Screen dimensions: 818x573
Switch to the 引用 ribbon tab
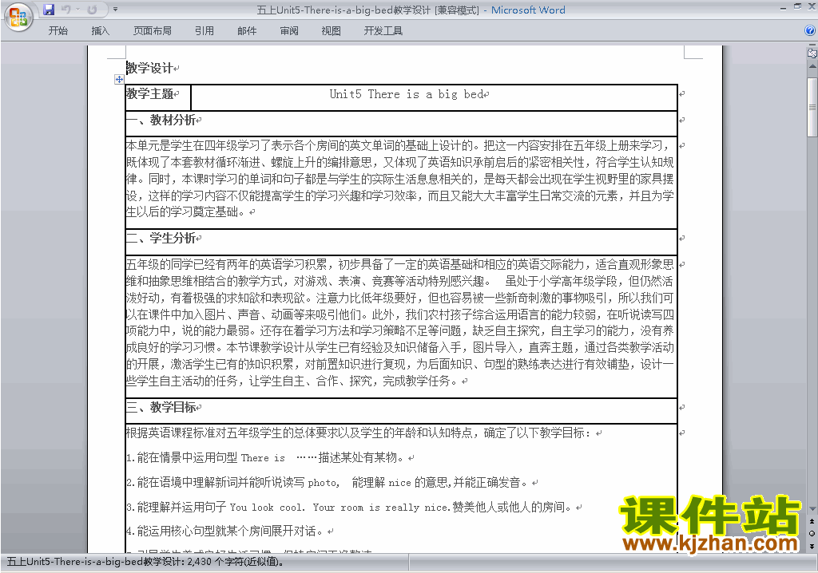[x=204, y=31]
